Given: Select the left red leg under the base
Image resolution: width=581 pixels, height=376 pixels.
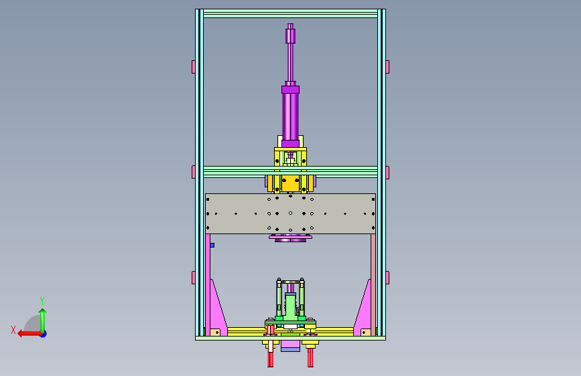Looking at the screenshot, I should [x=271, y=358].
